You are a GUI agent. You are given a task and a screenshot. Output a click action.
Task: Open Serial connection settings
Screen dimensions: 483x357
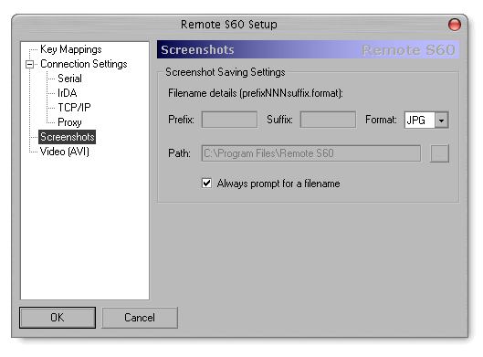(69, 79)
